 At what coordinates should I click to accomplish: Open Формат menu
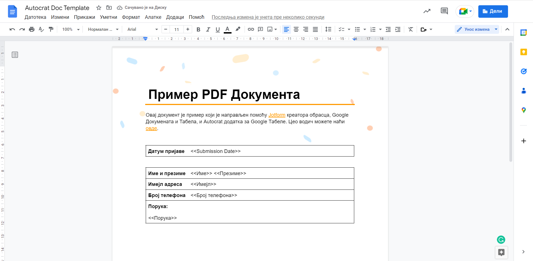pyautogui.click(x=131, y=17)
